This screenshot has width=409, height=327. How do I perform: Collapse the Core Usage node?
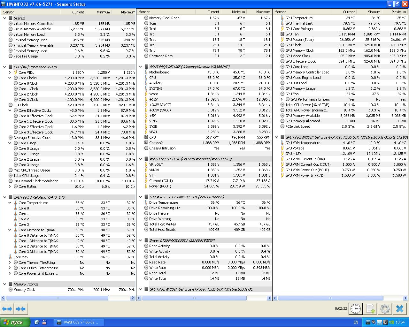click(x=10, y=143)
